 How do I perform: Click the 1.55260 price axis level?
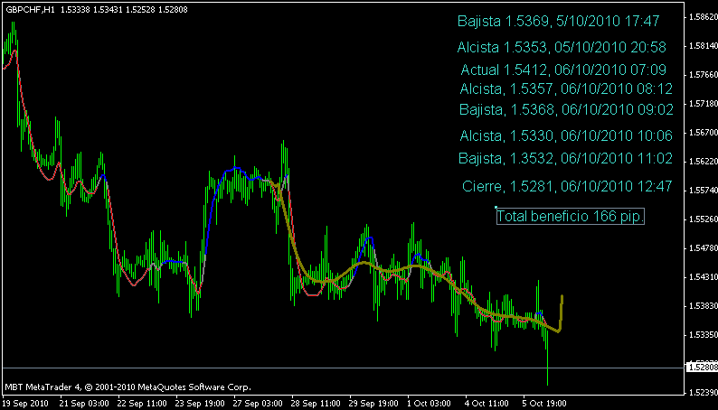[x=701, y=219]
